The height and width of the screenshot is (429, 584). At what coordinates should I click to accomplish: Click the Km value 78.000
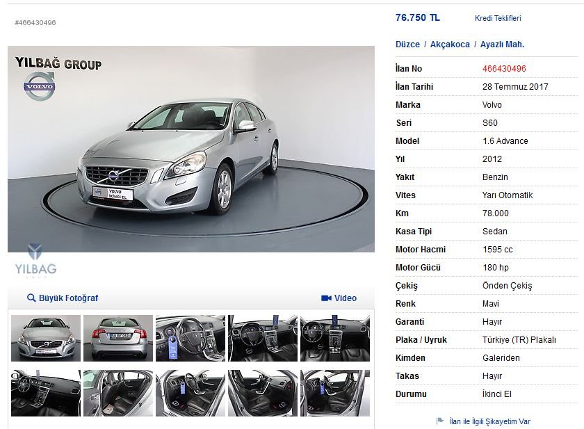[495, 213]
